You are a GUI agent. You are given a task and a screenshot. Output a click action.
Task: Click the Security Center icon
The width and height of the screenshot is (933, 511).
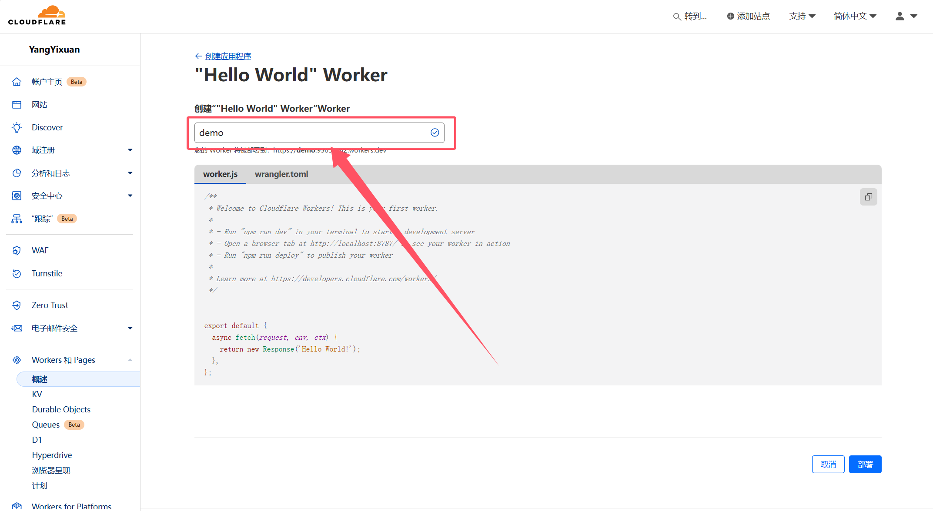point(17,196)
